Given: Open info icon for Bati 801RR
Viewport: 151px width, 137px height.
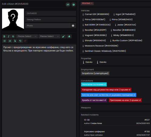Looking at the screenshot, I should pos(83,25).
